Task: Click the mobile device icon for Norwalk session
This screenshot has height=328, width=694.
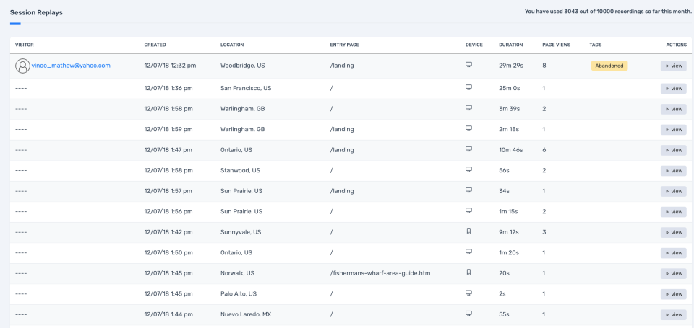Action: [468, 273]
